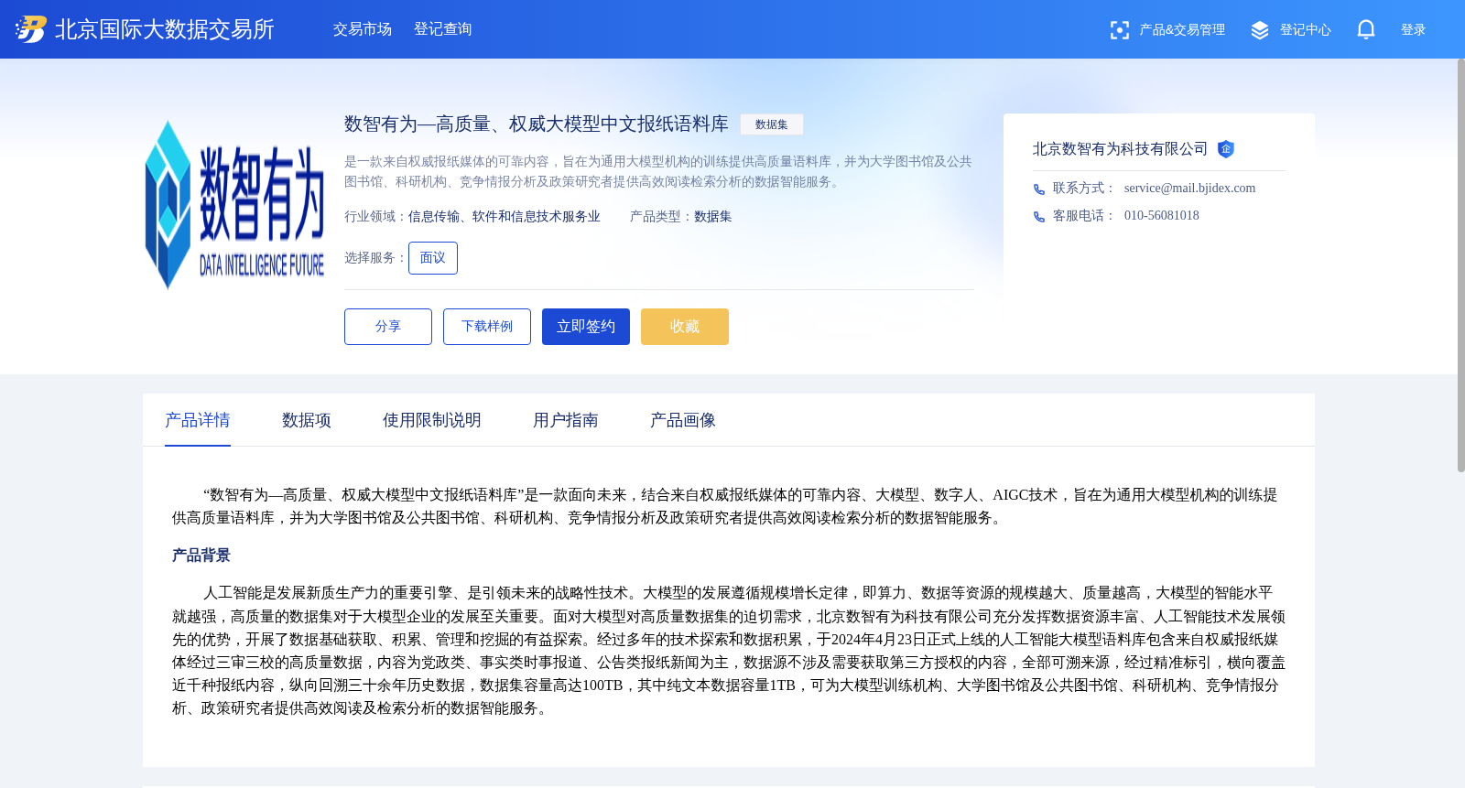Click the phone icon beside 联系方式
This screenshot has width=1465, height=788.
point(1039,189)
